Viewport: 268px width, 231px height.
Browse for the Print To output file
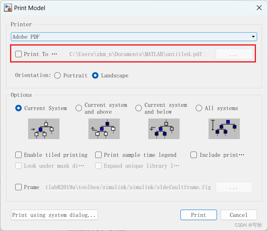pos(234,54)
